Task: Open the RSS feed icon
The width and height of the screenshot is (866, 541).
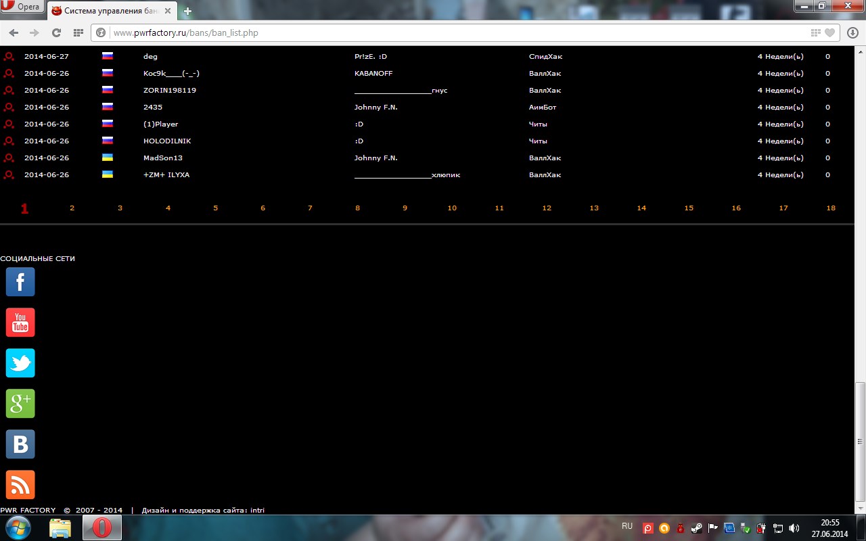Action: click(x=20, y=485)
